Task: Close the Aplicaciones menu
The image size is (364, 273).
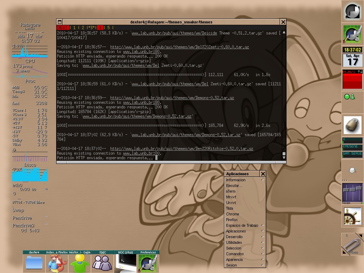Action: click(263, 174)
